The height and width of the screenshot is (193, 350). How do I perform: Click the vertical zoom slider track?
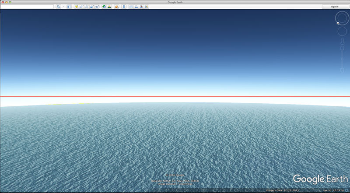(342, 59)
